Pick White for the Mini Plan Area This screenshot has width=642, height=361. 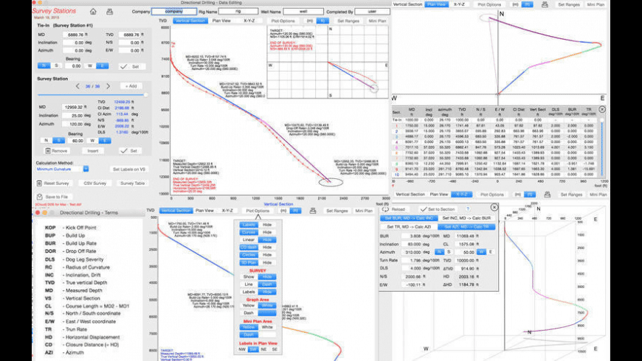point(267,327)
